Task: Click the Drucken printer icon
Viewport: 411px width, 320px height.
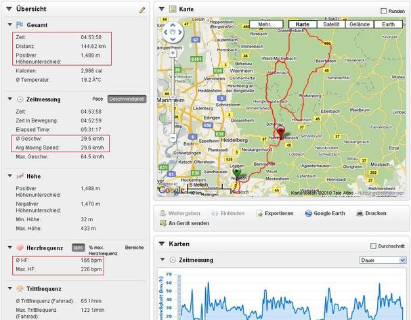Action: click(360, 213)
